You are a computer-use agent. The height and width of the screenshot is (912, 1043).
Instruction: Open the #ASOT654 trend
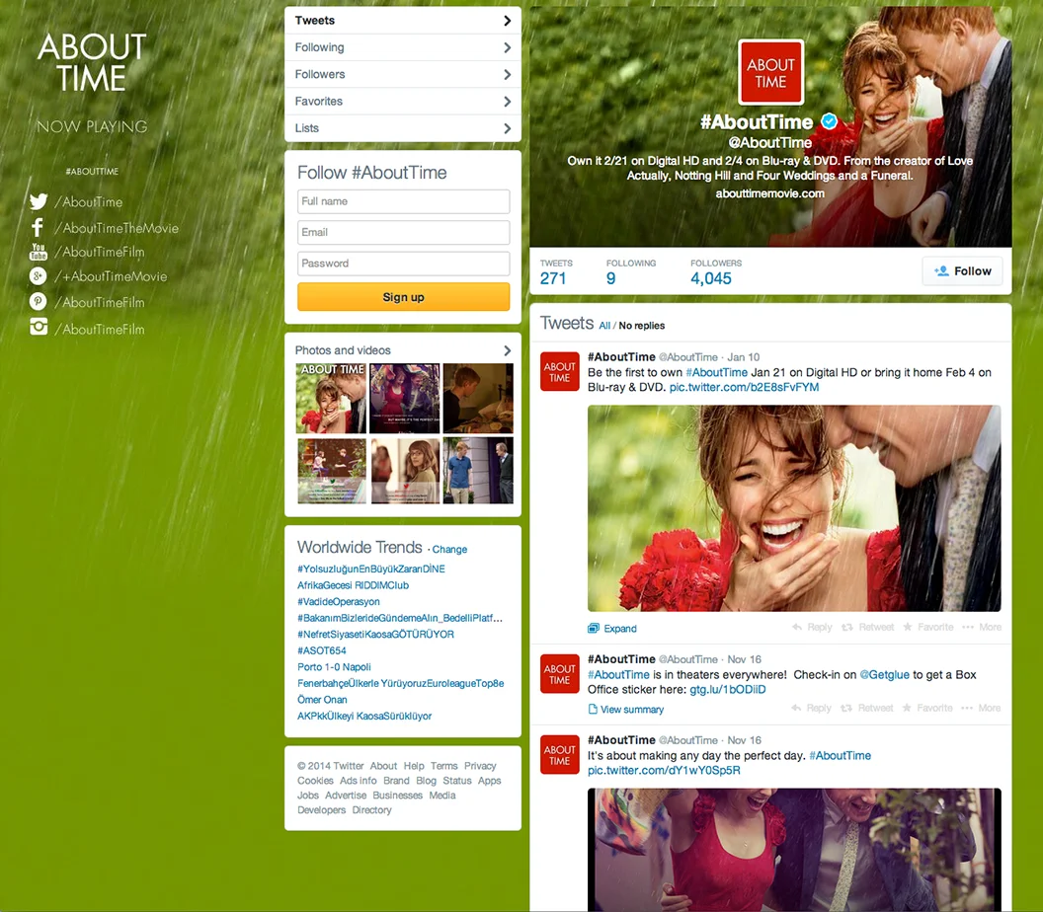pyautogui.click(x=322, y=650)
